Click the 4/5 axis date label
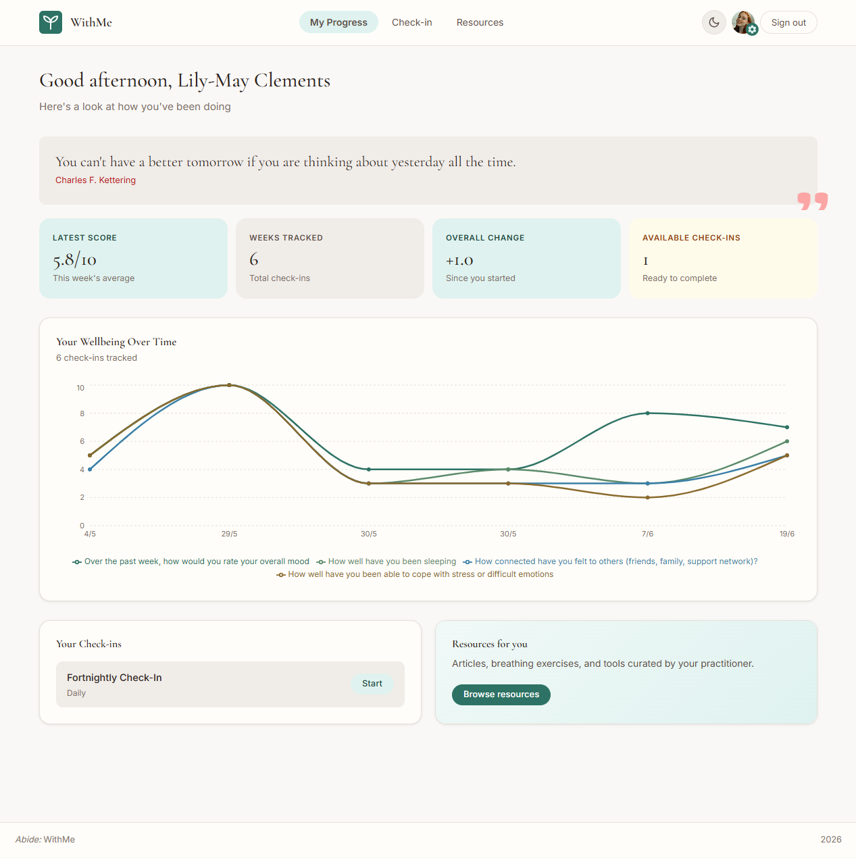 (x=90, y=534)
